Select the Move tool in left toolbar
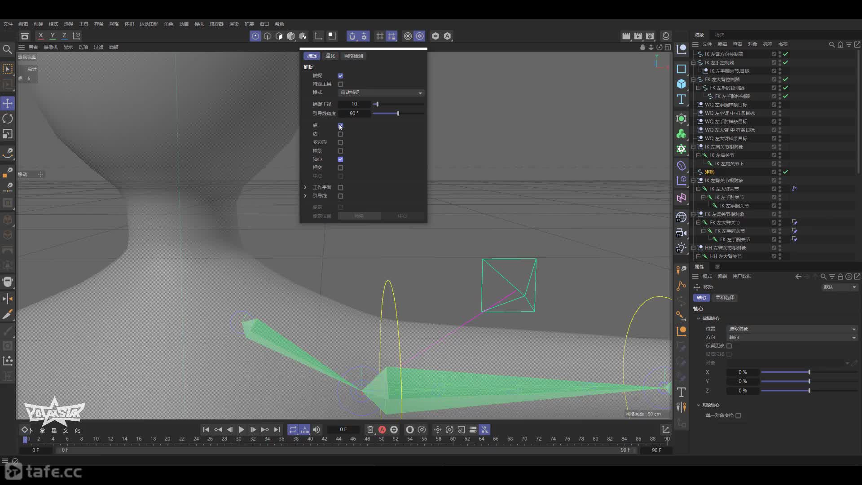This screenshot has height=485, width=862. point(8,103)
